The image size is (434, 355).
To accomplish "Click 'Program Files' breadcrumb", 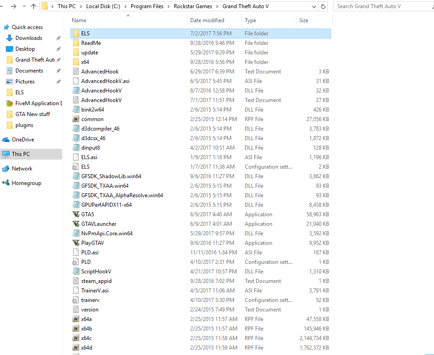I will coord(147,6).
